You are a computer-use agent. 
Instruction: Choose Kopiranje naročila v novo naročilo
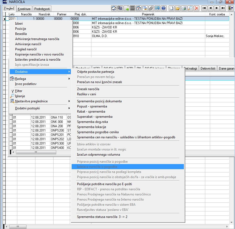39,54
